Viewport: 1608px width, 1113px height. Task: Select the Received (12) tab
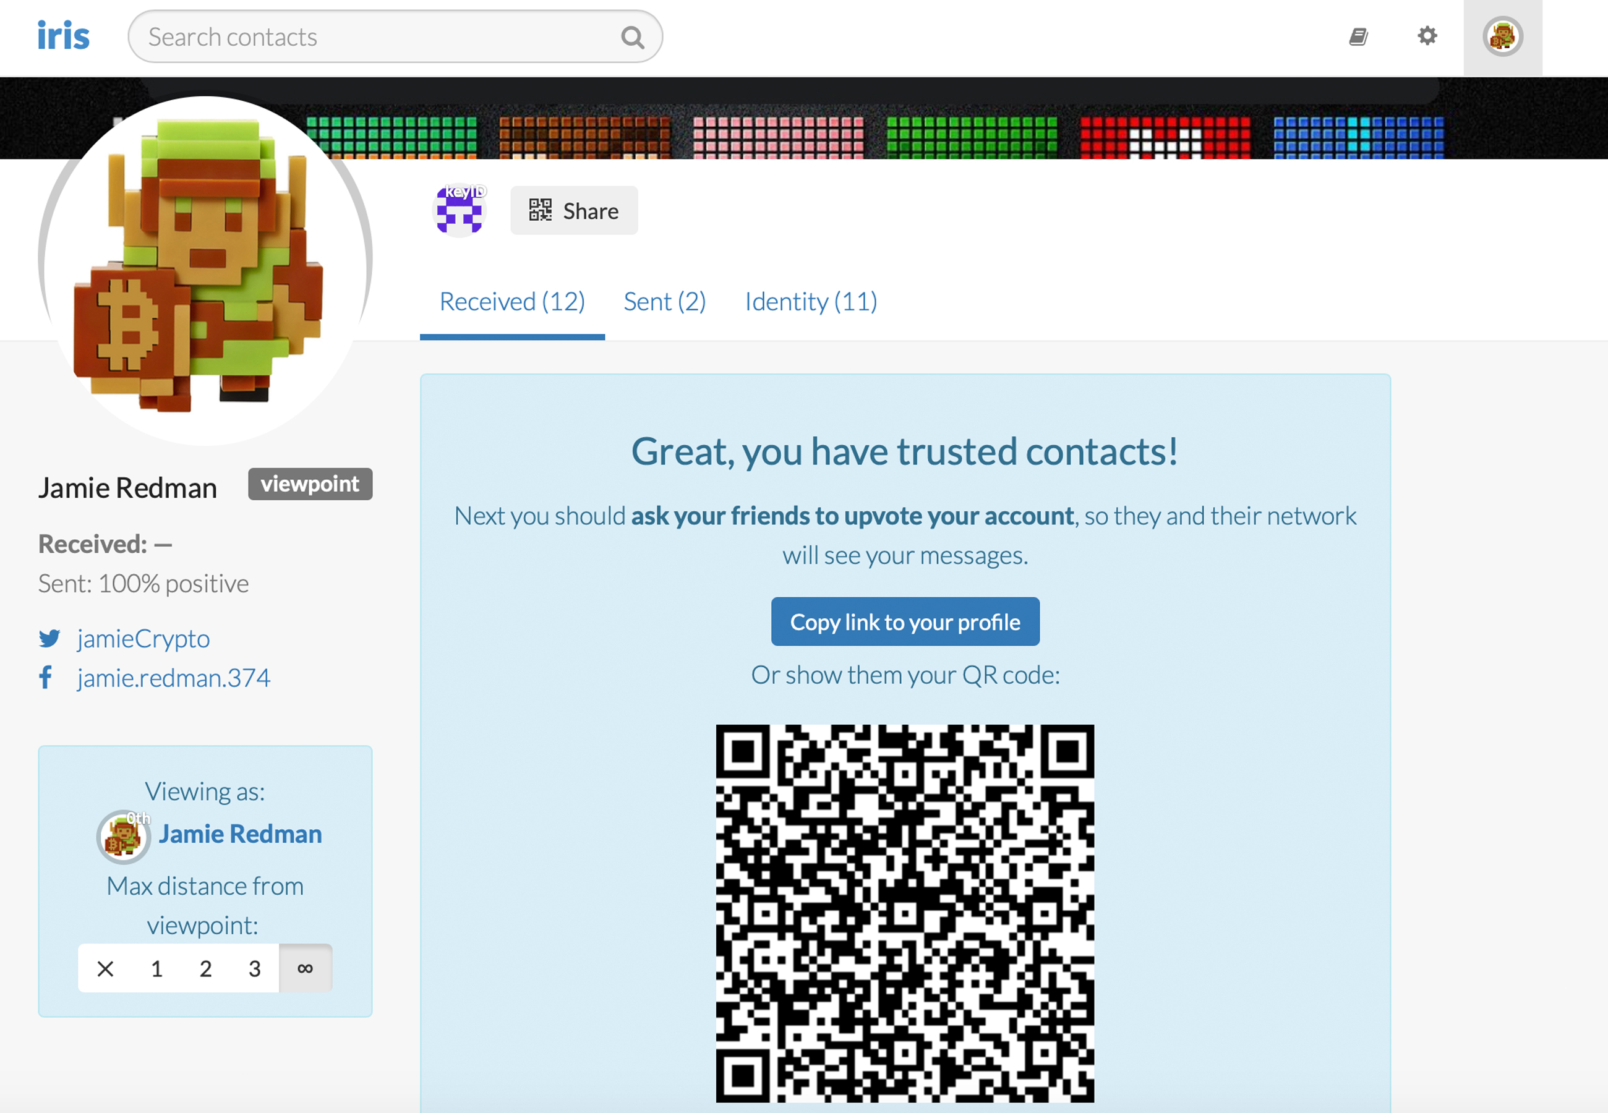tap(511, 301)
